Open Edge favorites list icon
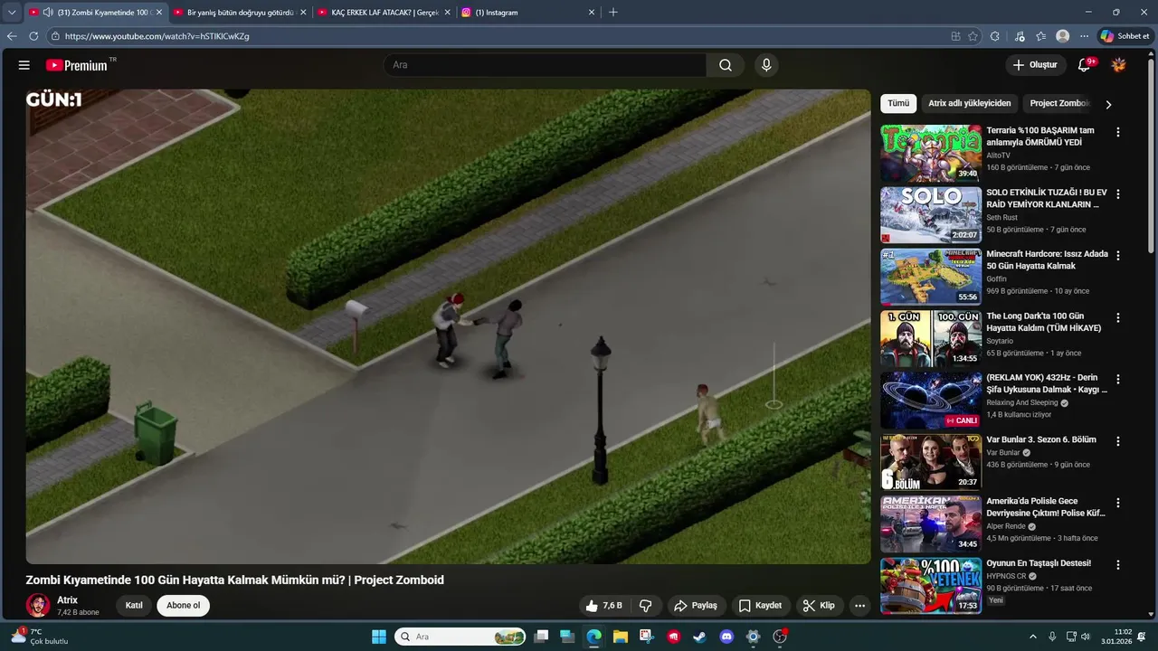This screenshot has width=1158, height=651. click(x=1040, y=36)
